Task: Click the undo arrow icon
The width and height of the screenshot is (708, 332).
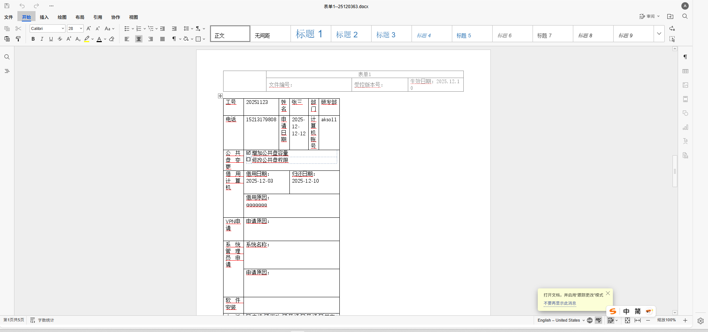Action: tap(22, 6)
